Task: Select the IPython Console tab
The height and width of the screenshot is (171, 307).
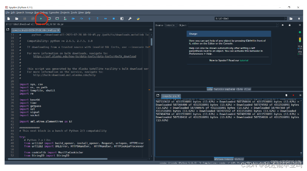Action: (x=224, y=159)
